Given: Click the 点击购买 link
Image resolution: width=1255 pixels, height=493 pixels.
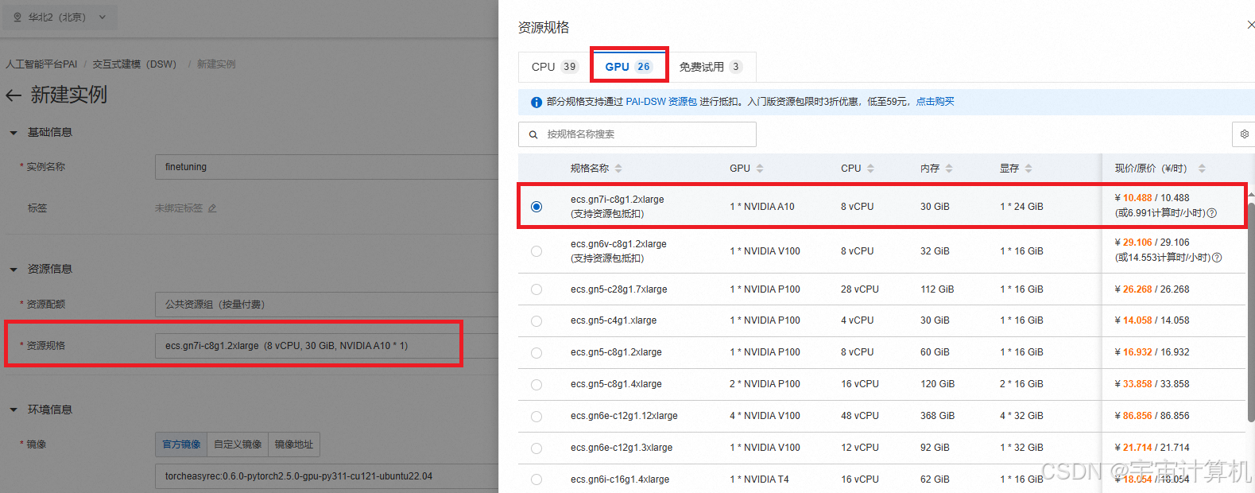Looking at the screenshot, I should coord(935,102).
